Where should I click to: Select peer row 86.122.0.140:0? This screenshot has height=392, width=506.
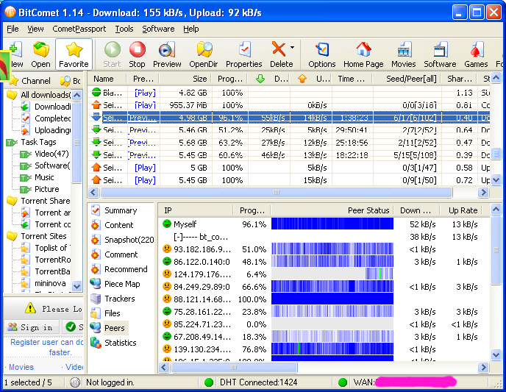324,262
